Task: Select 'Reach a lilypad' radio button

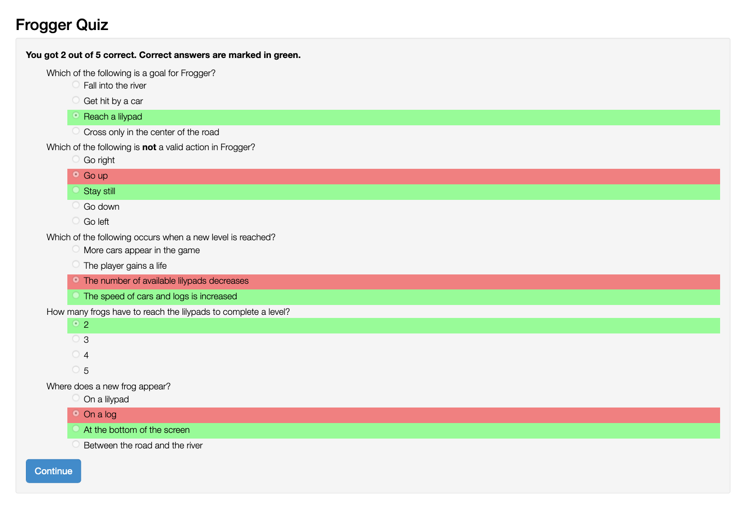Action: coord(76,115)
